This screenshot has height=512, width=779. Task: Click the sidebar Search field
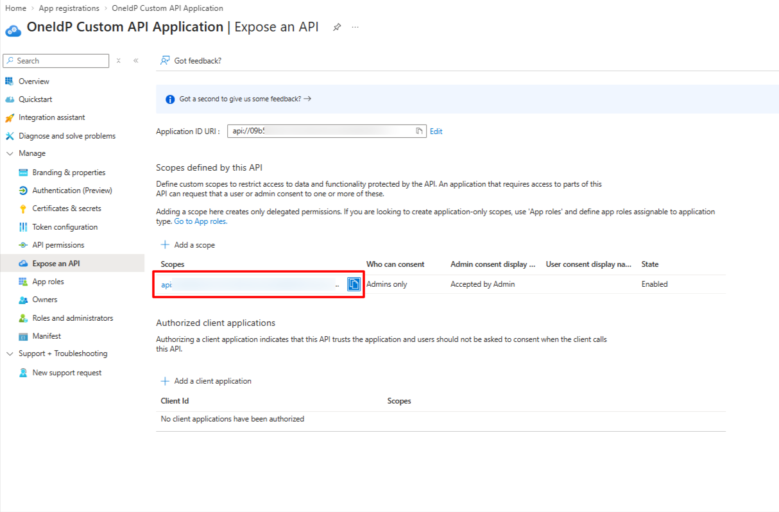click(x=56, y=61)
